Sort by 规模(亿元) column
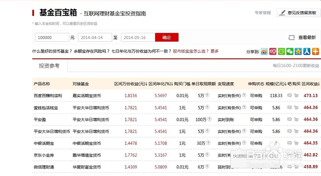Viewport: 321px width, 176px height. (x=276, y=84)
